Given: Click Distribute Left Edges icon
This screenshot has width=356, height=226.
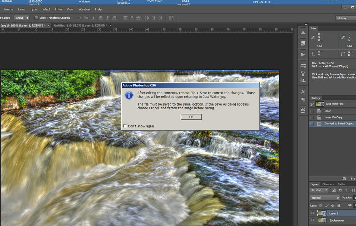Looking at the screenshot, I should (x=147, y=18).
